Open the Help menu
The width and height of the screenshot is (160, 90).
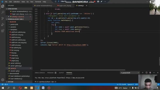(x=44, y=2)
